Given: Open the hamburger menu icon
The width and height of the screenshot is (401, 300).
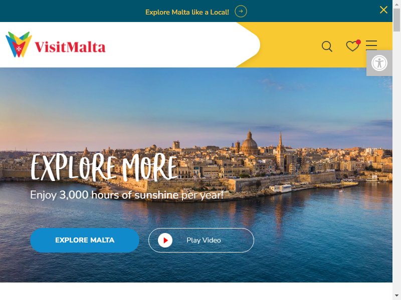Looking at the screenshot, I should [371, 45].
